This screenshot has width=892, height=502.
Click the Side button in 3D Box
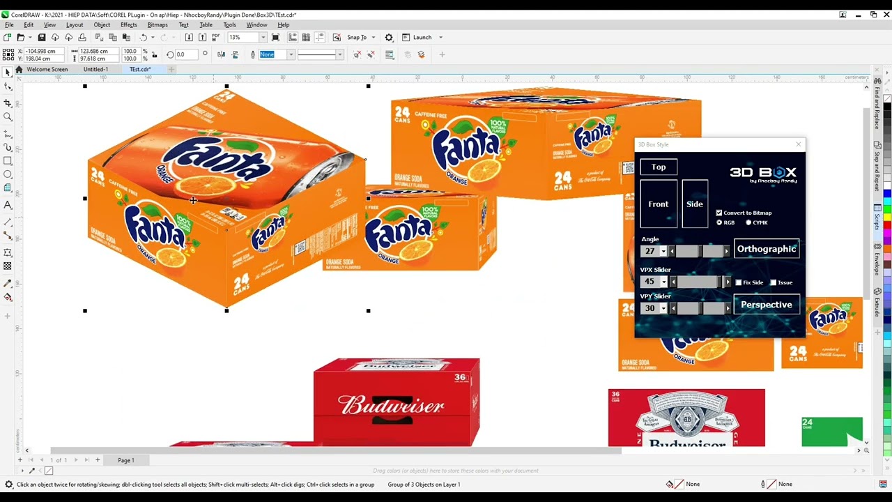pos(695,204)
